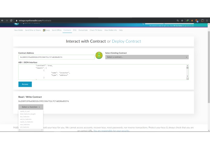The width and height of the screenshot is (210, 149).
Task: Open the Check TX Status tab
Action: click(96, 30)
